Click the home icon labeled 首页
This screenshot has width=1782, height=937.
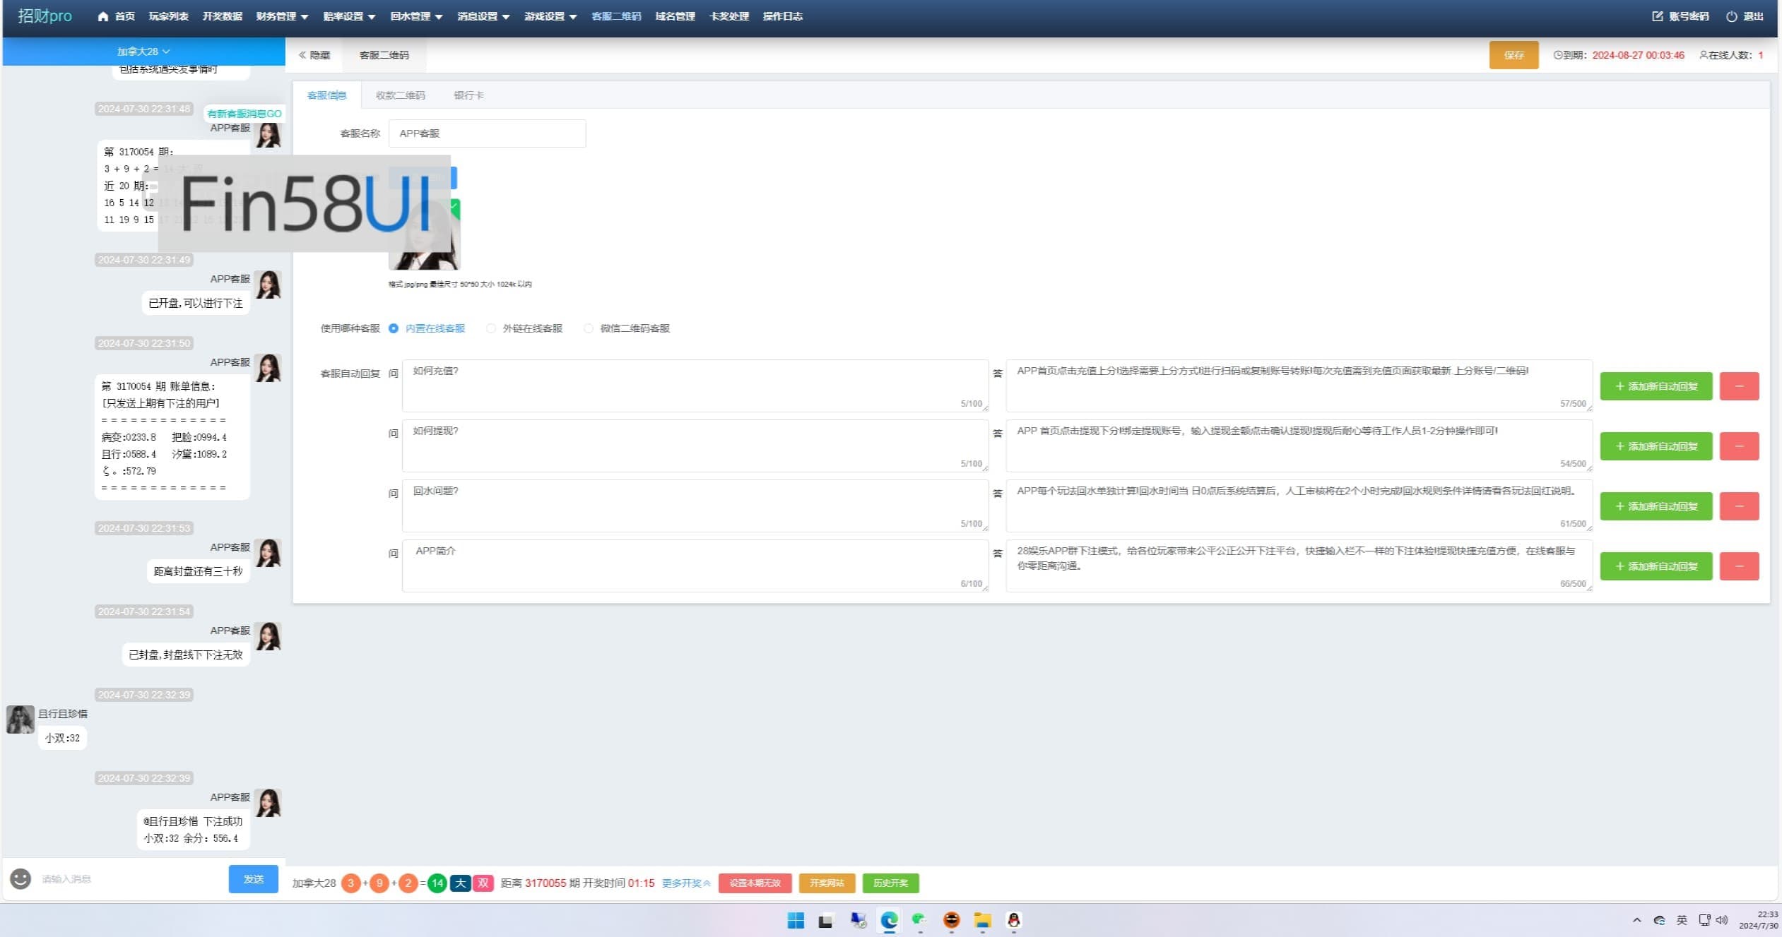tap(103, 16)
